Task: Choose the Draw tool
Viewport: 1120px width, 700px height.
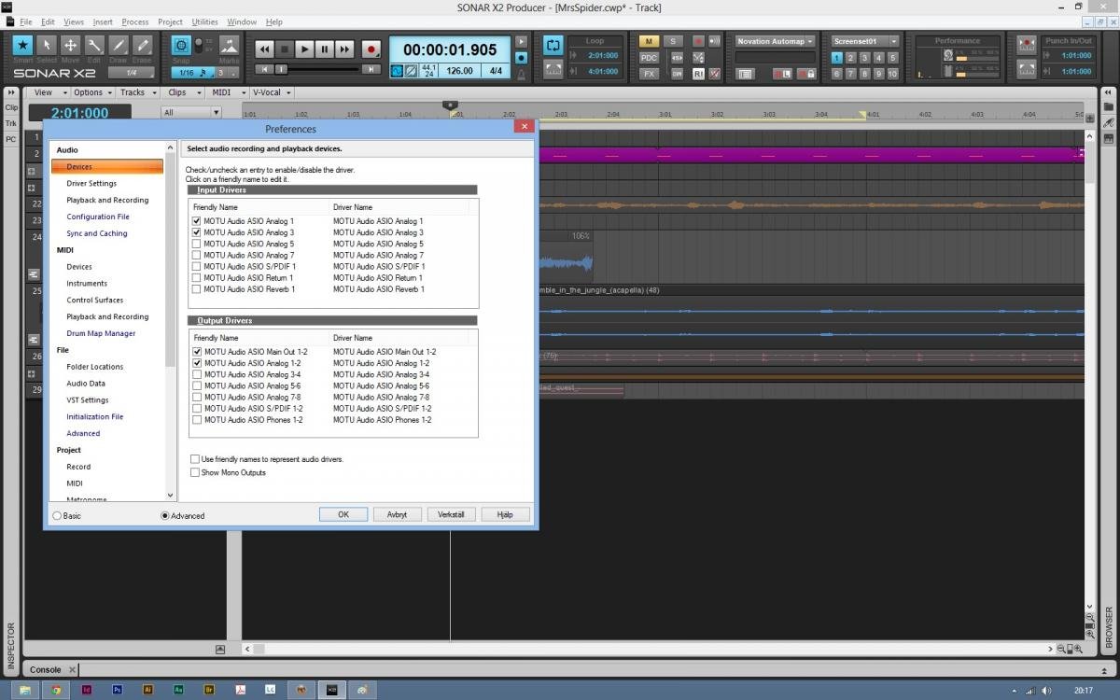Action: click(119, 46)
